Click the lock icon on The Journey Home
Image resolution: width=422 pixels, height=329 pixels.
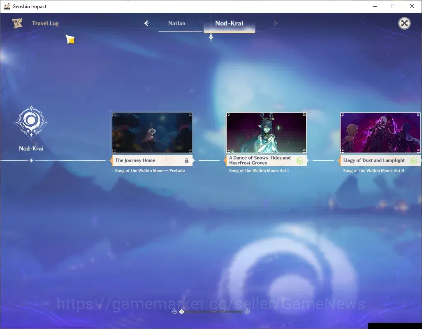click(186, 161)
